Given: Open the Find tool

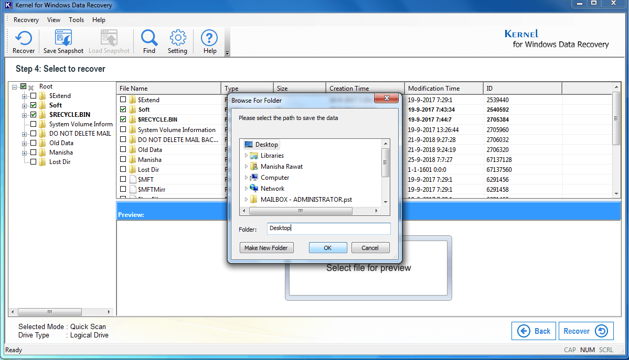Looking at the screenshot, I should point(149,38).
